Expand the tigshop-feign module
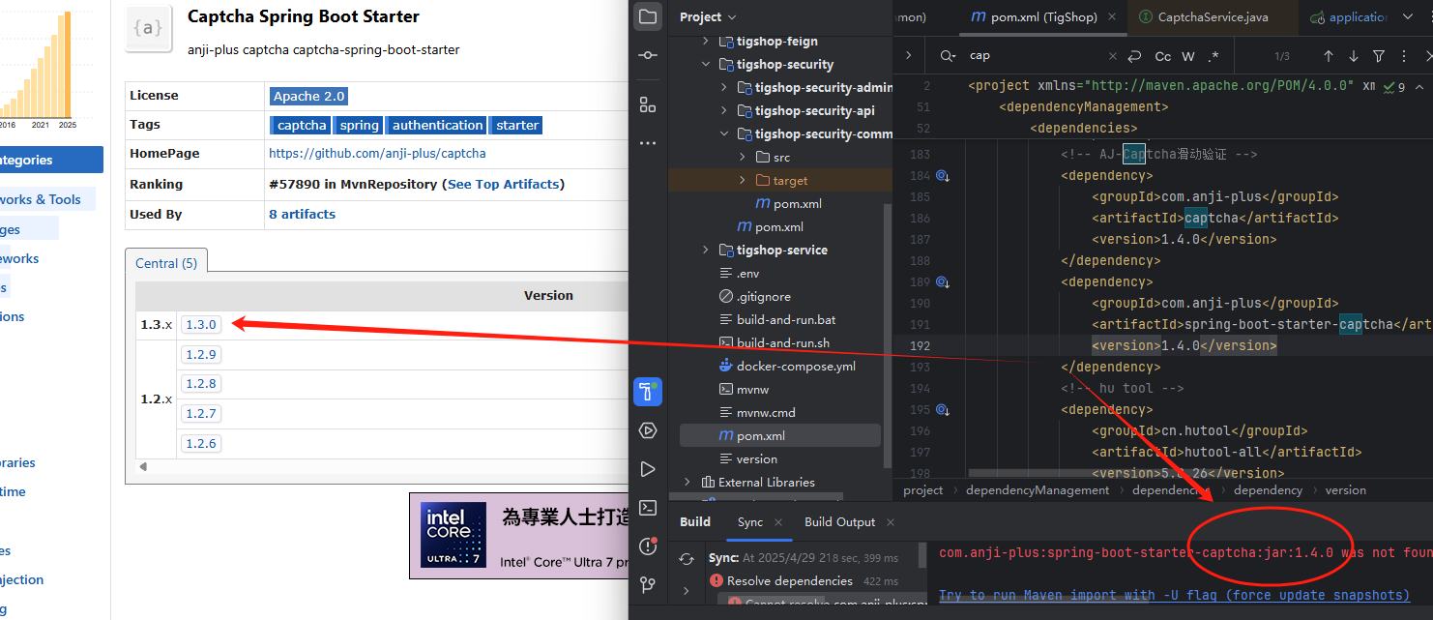Screen dimensions: 1433x620 coord(706,42)
